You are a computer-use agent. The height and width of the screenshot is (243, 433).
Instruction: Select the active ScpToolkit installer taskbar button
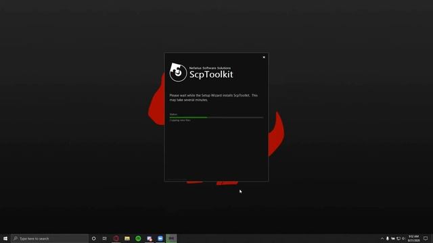click(x=171, y=238)
